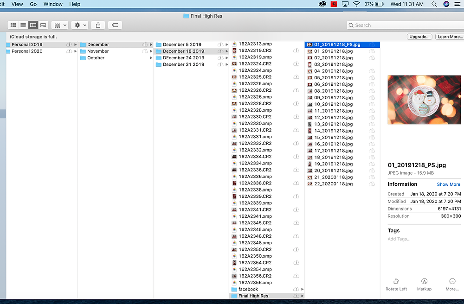This screenshot has width=464, height=304.
Task: Click the Wi-Fi status icon
Action: click(x=356, y=4)
